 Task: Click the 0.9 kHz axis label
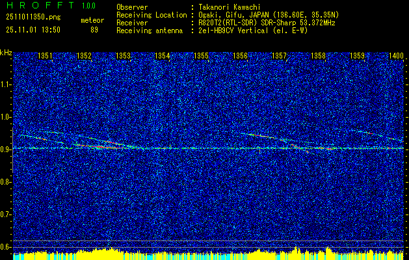[x=5, y=149]
